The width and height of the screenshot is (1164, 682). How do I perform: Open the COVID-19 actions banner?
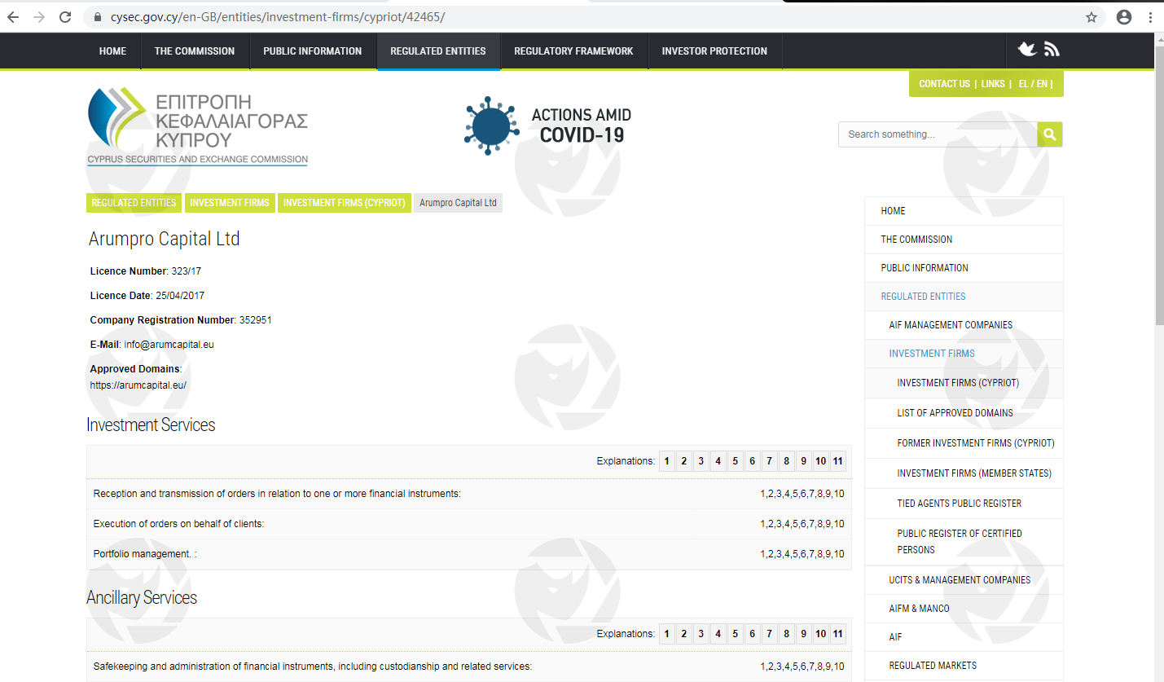pyautogui.click(x=548, y=125)
